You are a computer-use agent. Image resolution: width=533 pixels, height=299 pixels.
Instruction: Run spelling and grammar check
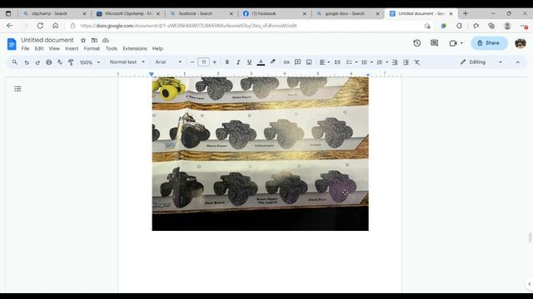60,62
